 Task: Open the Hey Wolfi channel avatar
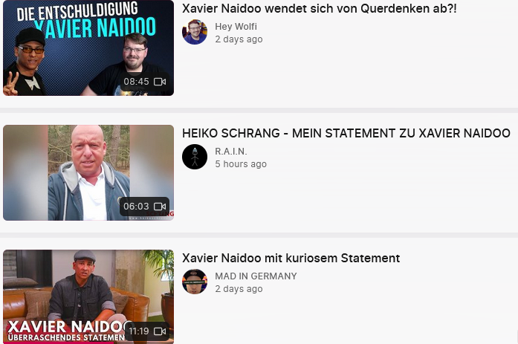pos(195,32)
